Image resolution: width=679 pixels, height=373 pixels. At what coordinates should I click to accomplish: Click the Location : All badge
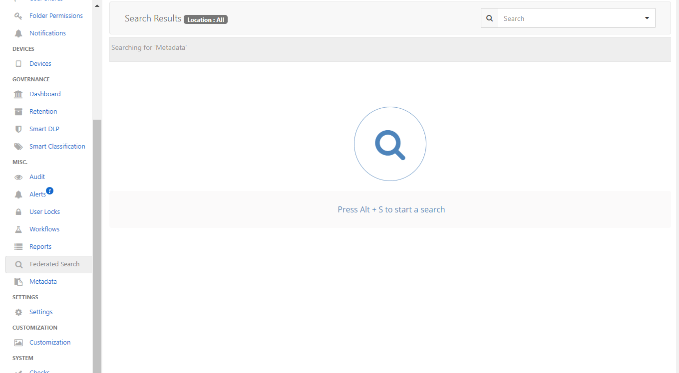(x=205, y=19)
